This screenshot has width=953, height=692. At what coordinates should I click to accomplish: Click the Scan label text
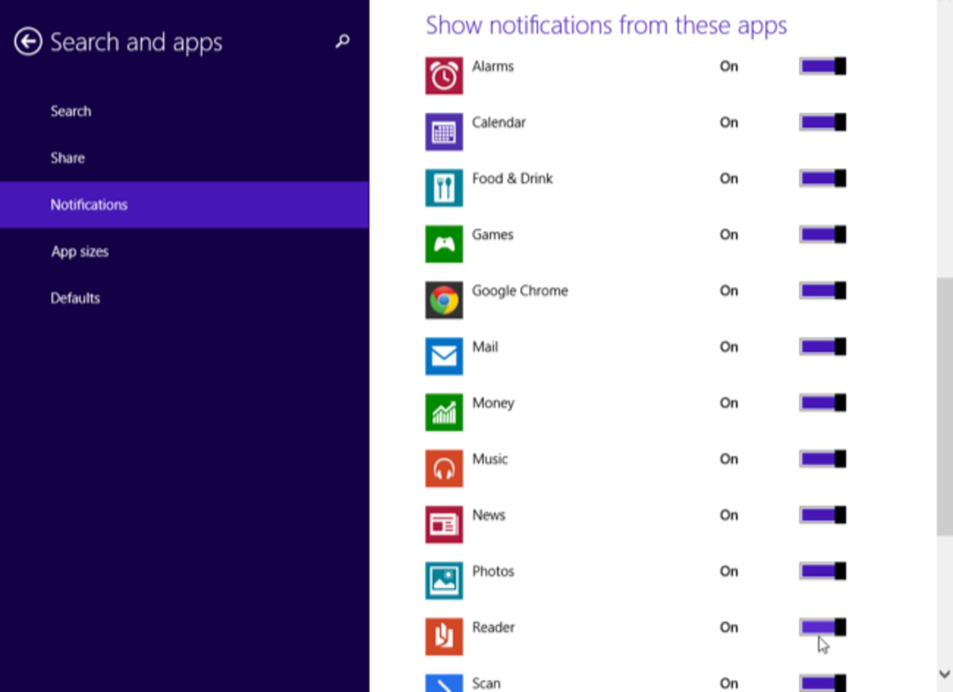[486, 683]
